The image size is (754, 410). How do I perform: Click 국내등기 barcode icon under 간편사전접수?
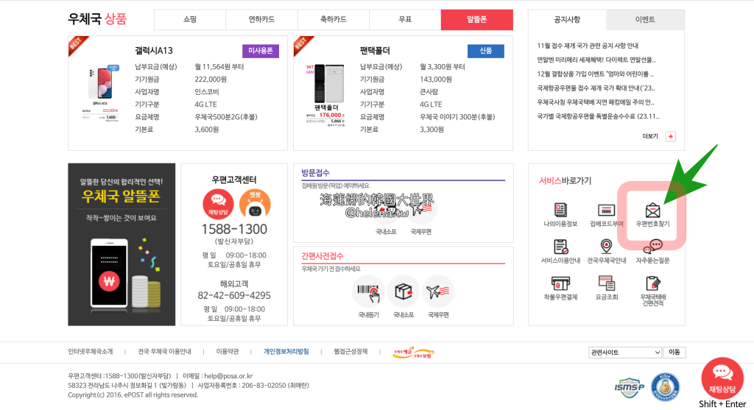[368, 292]
